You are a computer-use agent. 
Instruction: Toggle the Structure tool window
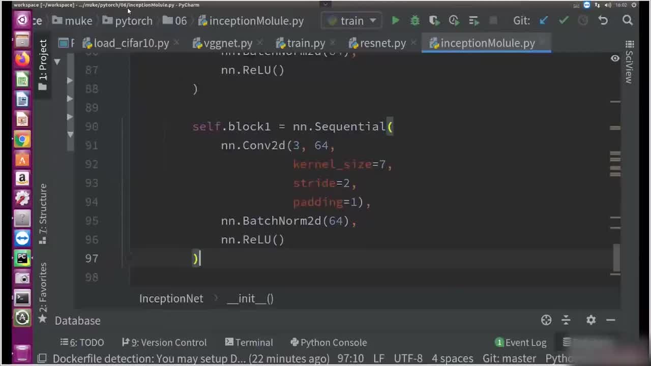coord(43,213)
